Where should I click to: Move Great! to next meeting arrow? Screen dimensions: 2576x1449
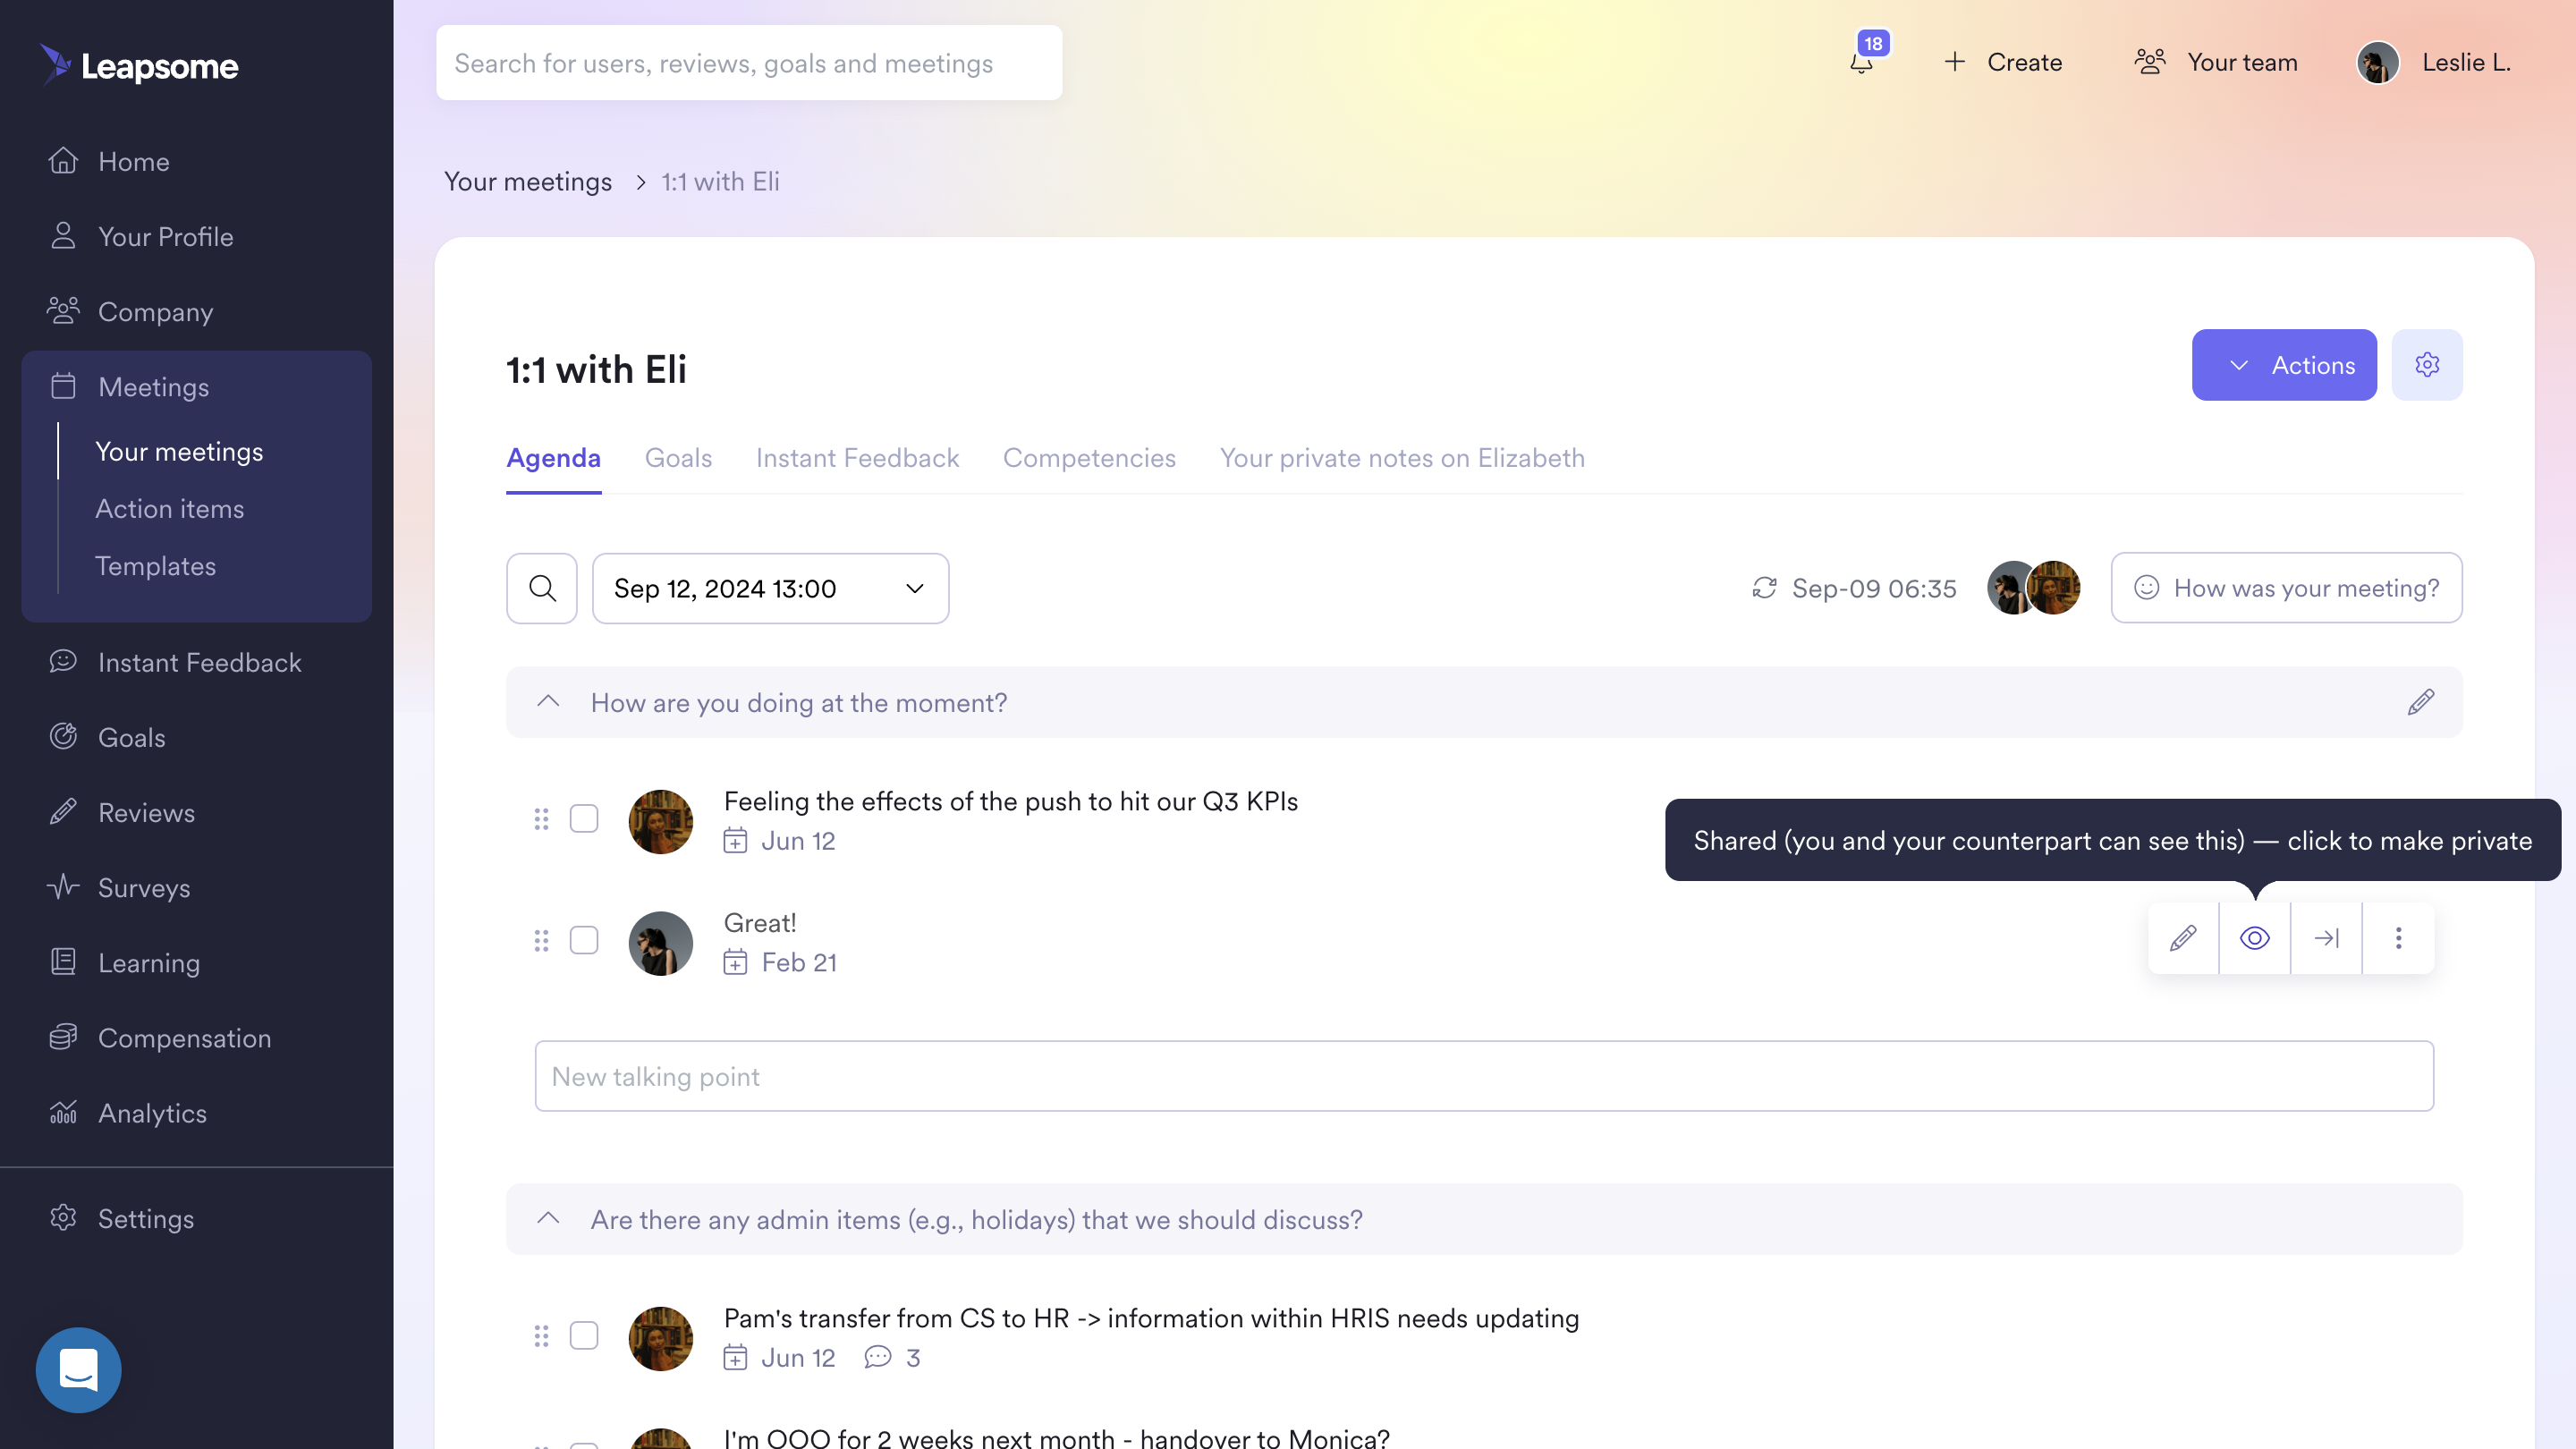(2327, 938)
